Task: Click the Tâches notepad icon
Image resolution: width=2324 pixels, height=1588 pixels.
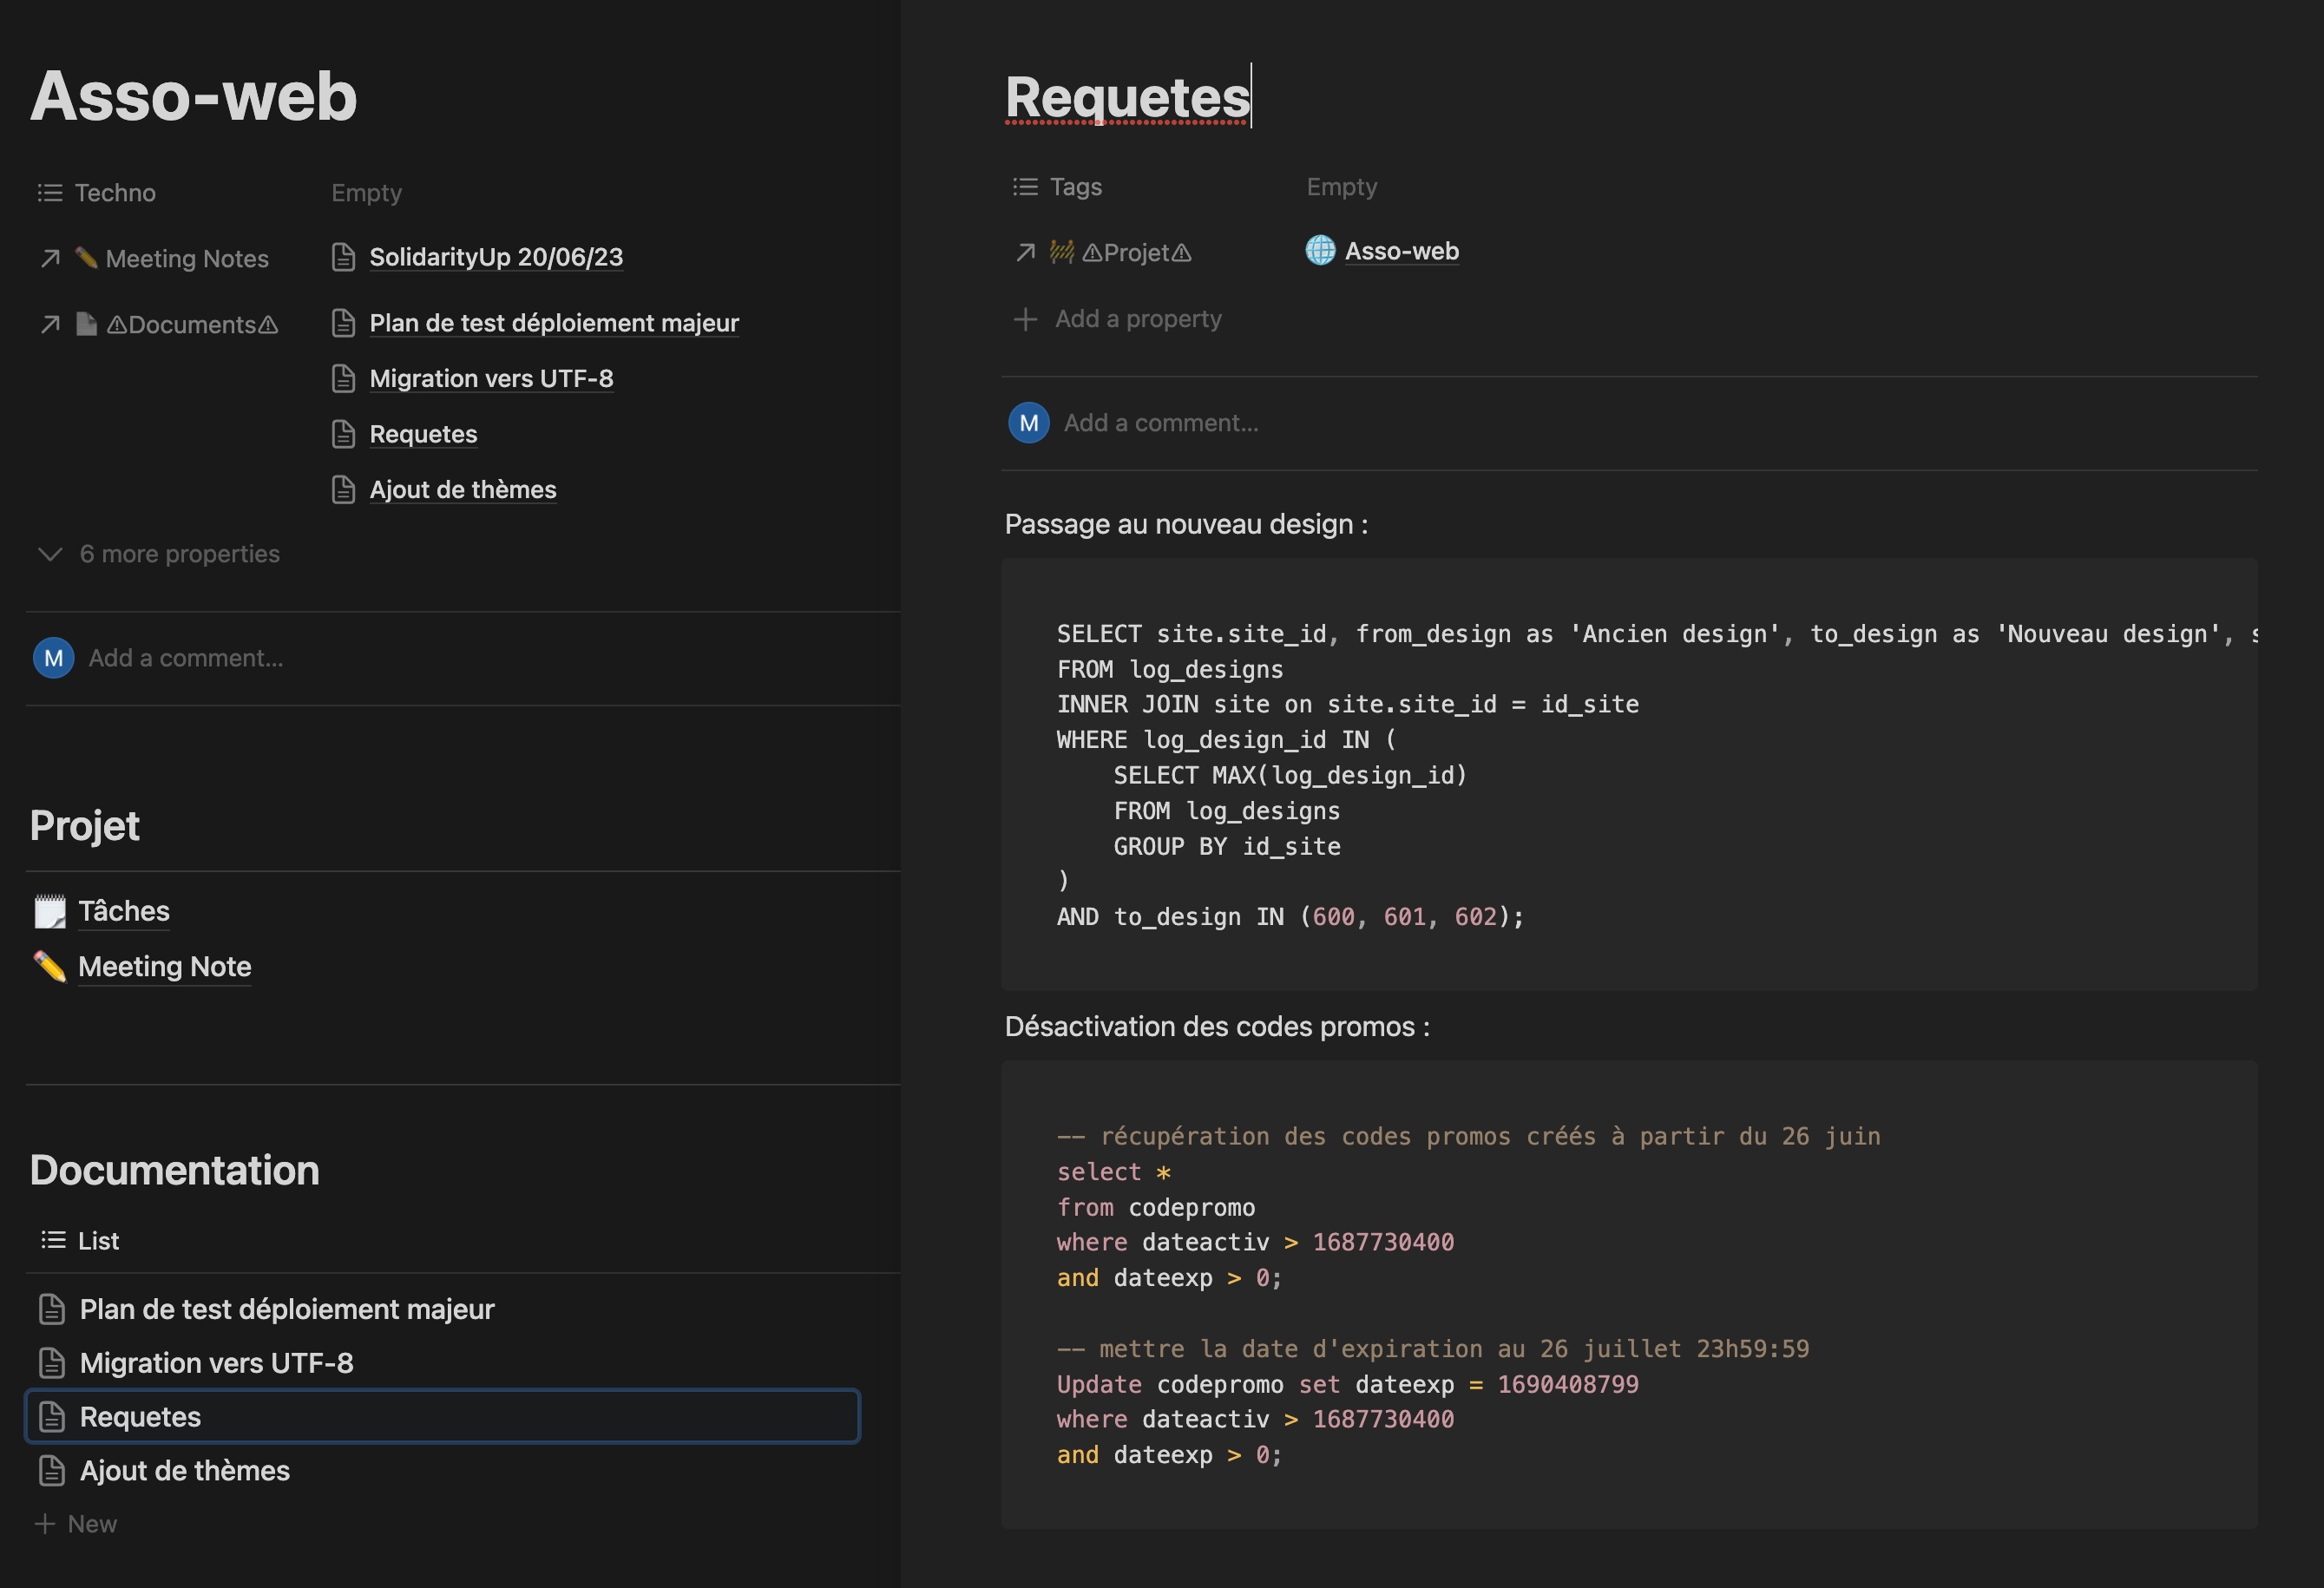Action: [x=50, y=911]
